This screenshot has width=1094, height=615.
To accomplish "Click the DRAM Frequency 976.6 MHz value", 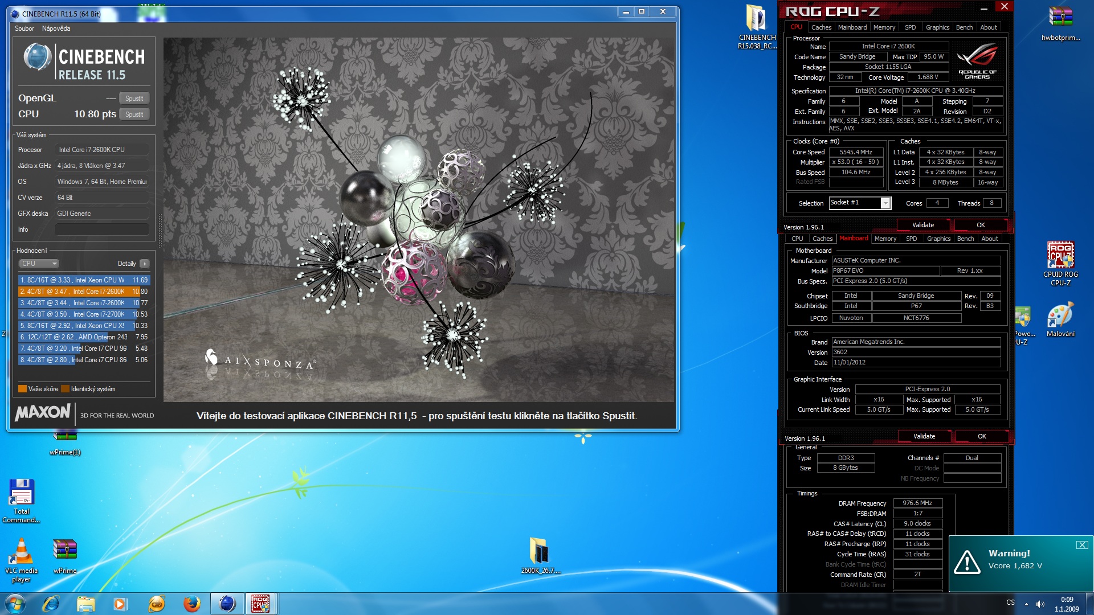I will [x=917, y=503].
